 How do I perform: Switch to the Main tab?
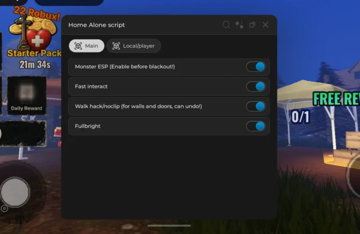pos(87,46)
